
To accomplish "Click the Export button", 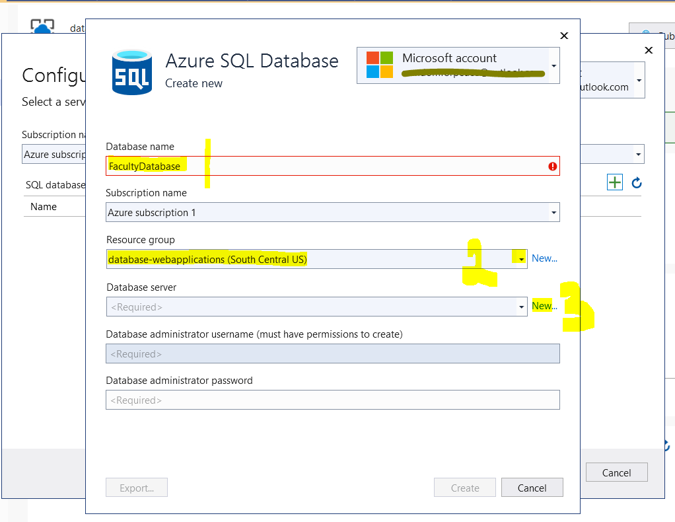I will point(137,488).
